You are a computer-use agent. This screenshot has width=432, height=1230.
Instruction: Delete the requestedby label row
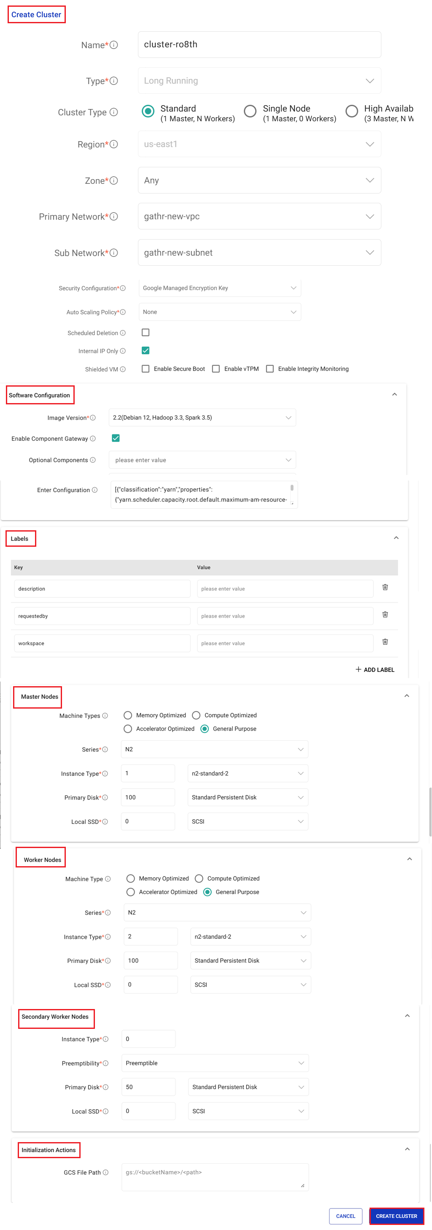coord(385,614)
